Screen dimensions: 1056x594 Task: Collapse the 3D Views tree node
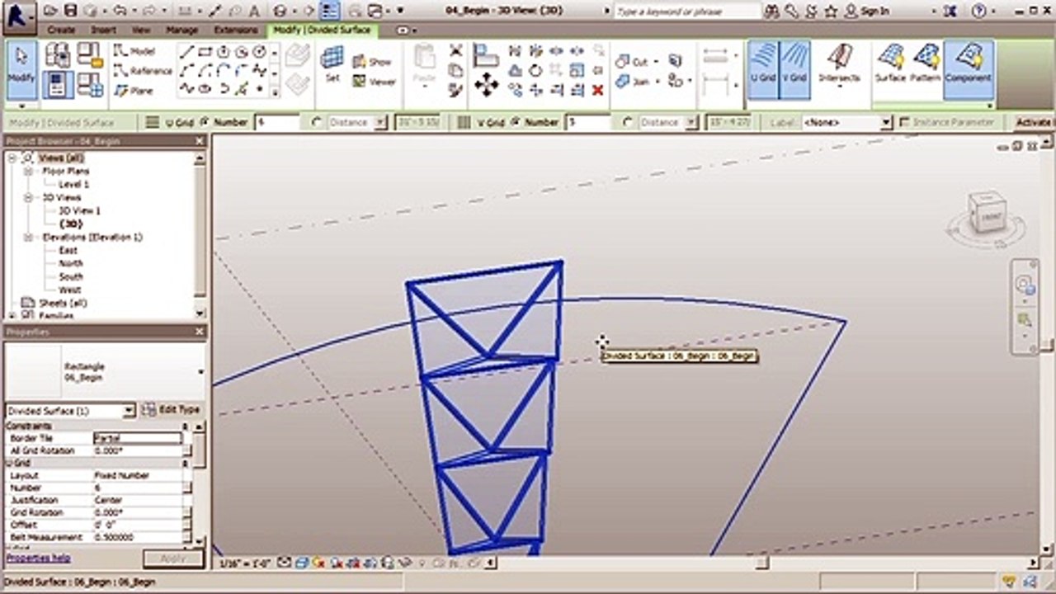tap(27, 197)
